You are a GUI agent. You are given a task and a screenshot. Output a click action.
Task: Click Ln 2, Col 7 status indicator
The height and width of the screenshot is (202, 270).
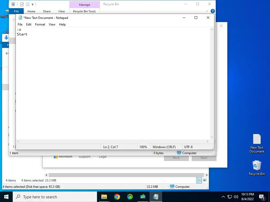pyautogui.click(x=110, y=147)
